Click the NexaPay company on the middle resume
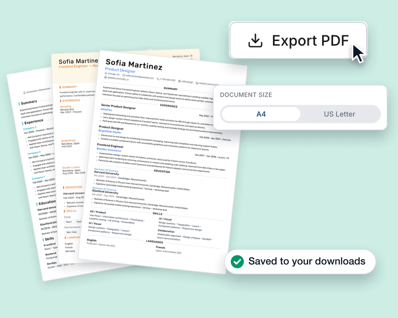 tap(66, 106)
